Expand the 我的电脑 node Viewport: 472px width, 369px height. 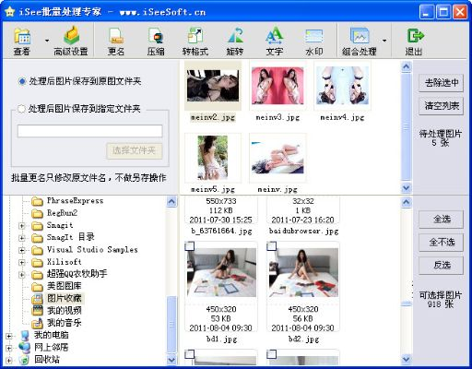9,336
